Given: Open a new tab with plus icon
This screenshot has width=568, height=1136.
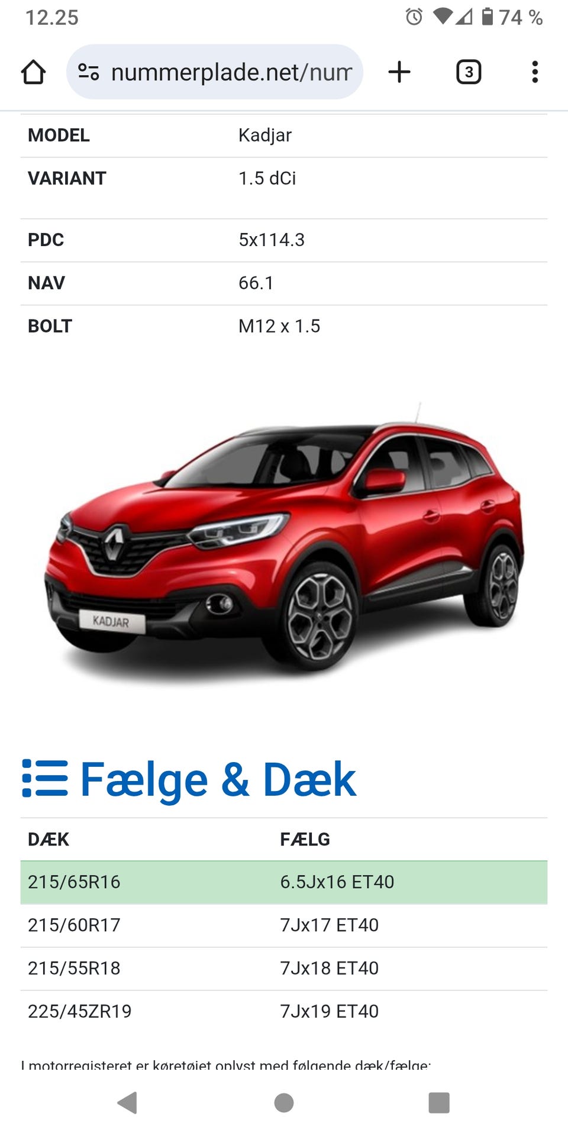Looking at the screenshot, I should [x=399, y=72].
